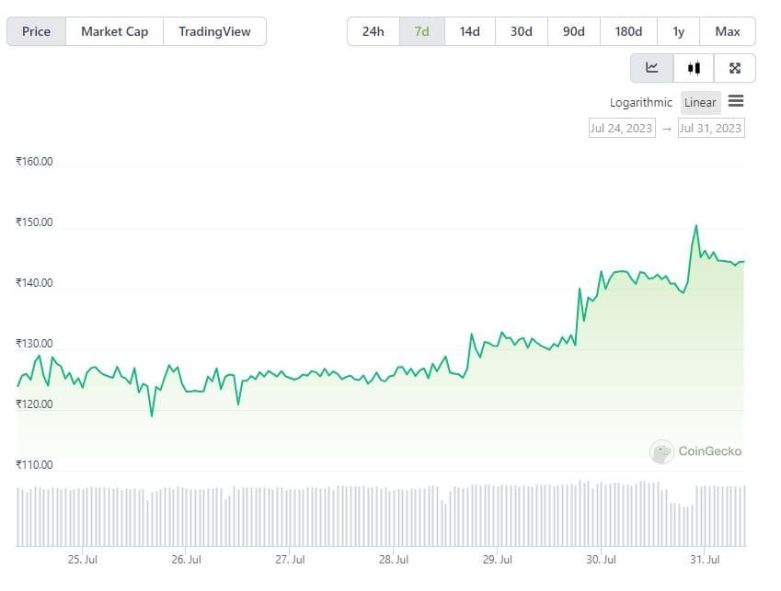
Task: Switch to the Market Cap tab
Action: (114, 30)
